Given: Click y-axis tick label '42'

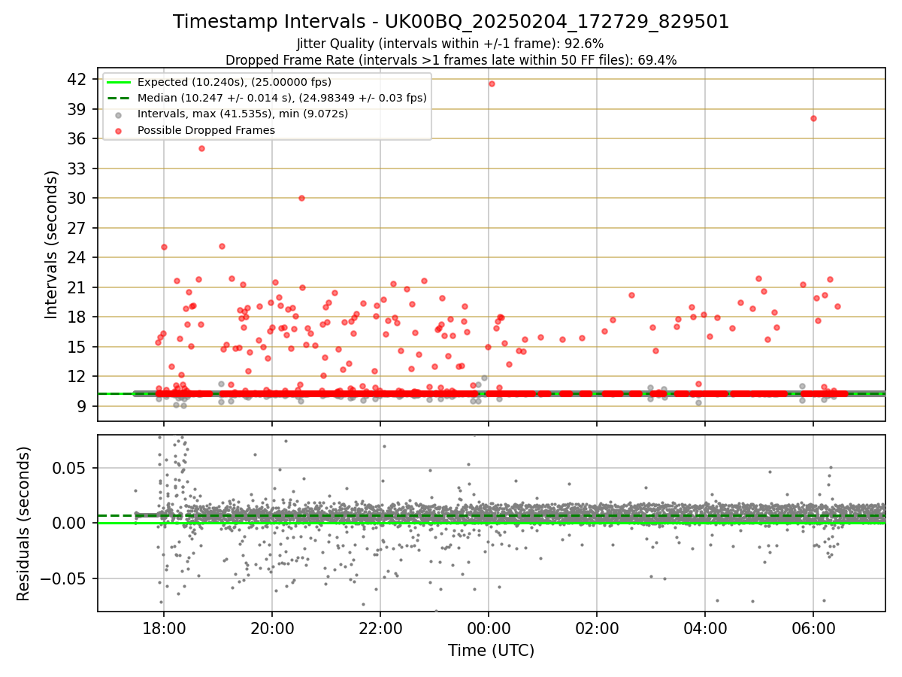Looking at the screenshot, I should click(x=77, y=79).
